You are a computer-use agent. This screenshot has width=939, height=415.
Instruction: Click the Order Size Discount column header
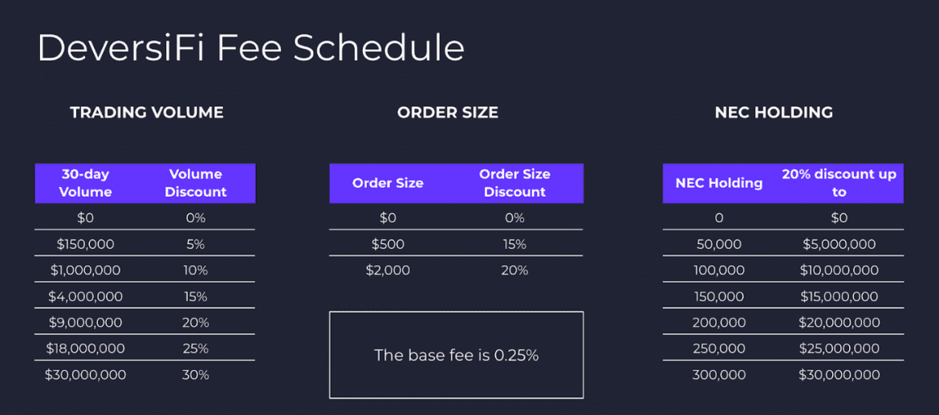coord(515,183)
